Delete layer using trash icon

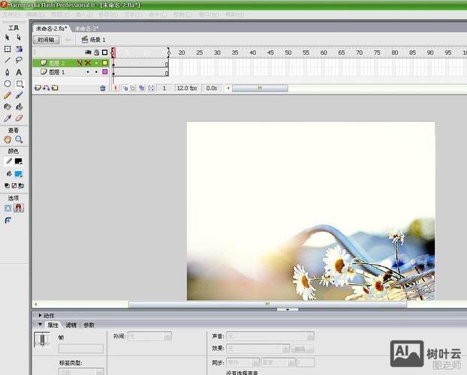(x=103, y=88)
